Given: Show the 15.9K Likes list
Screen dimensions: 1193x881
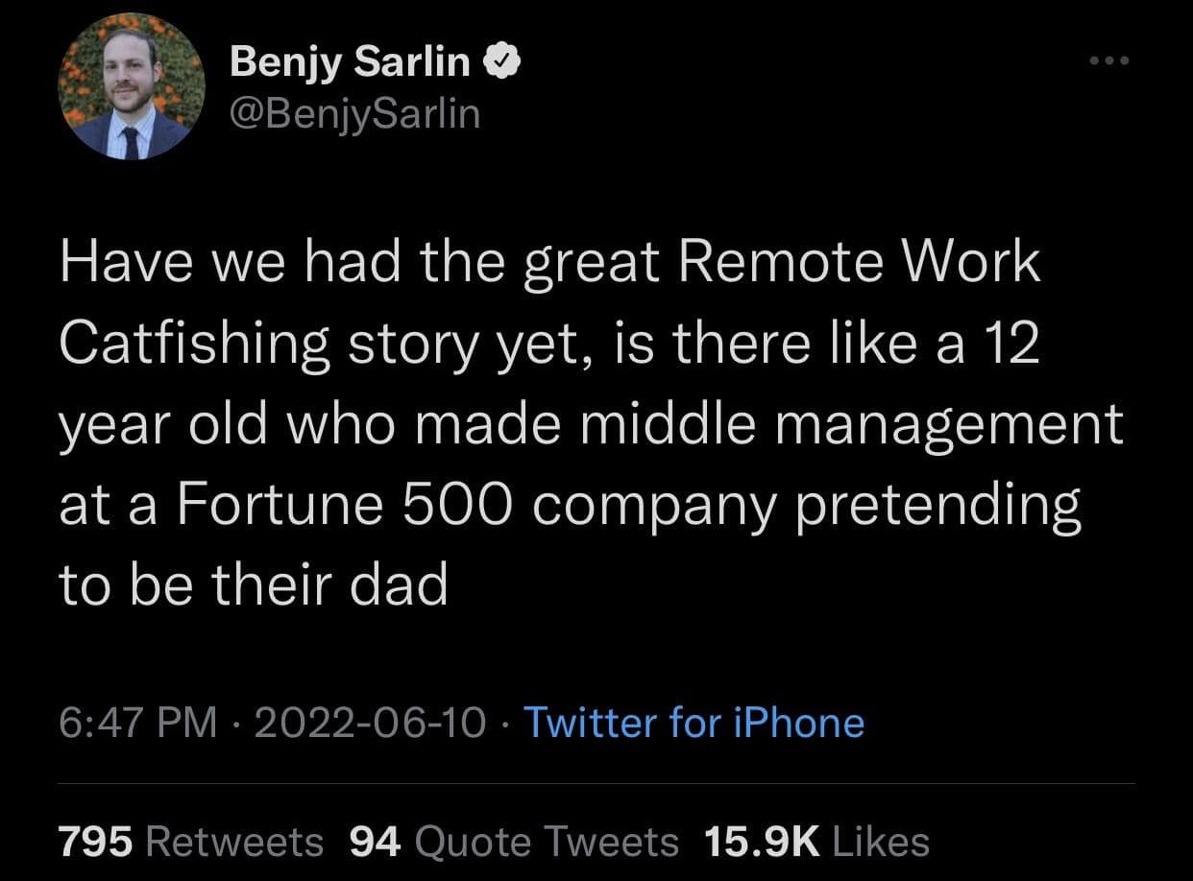Looking at the screenshot, I should click(x=816, y=842).
